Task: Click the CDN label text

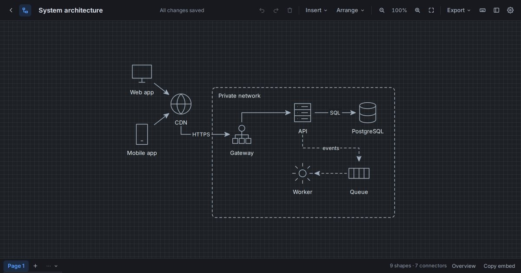Action: 181,123
